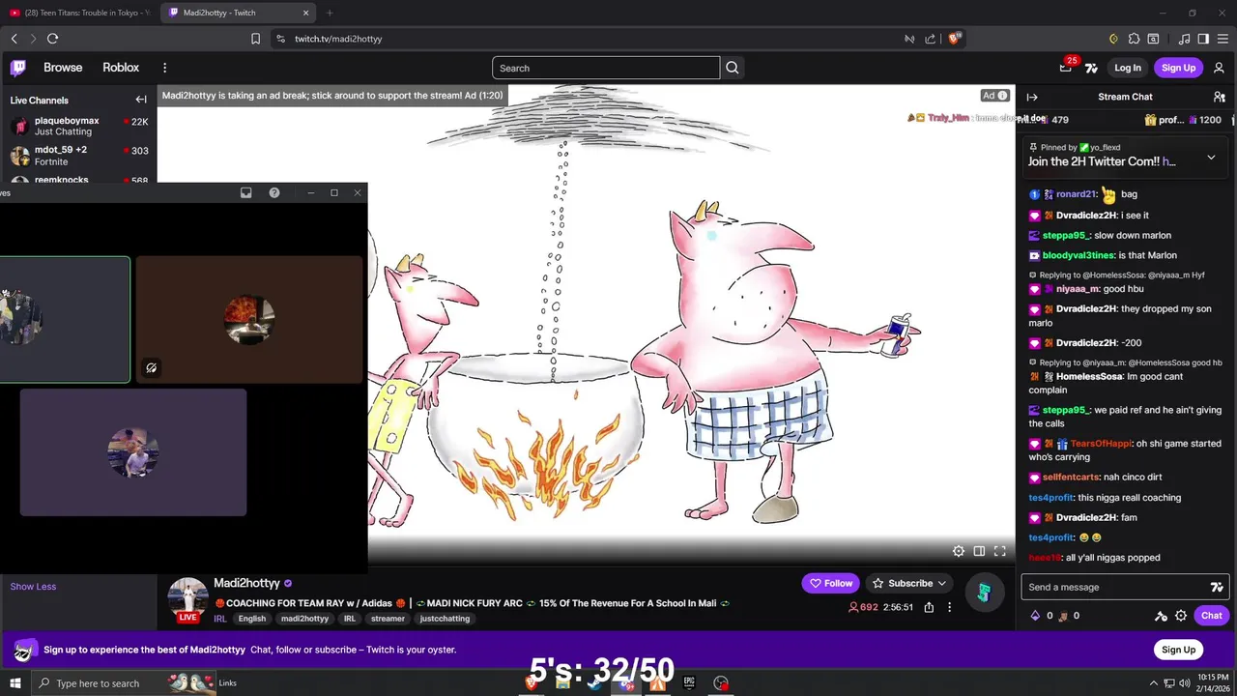Open the 7TV emote picker in chat box
1237x696 pixels.
pos(1217,587)
